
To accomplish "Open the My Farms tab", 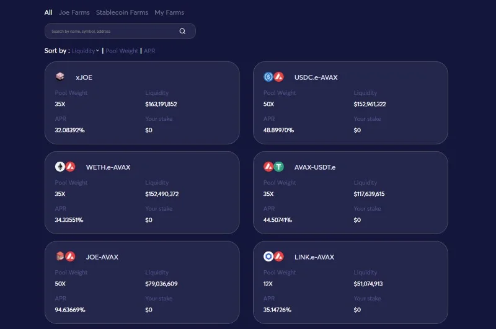I will point(169,12).
